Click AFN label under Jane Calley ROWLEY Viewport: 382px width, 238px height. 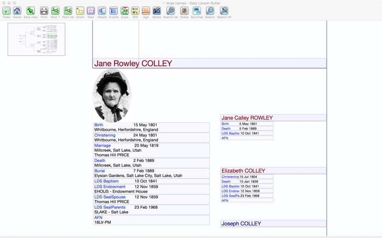225,138
